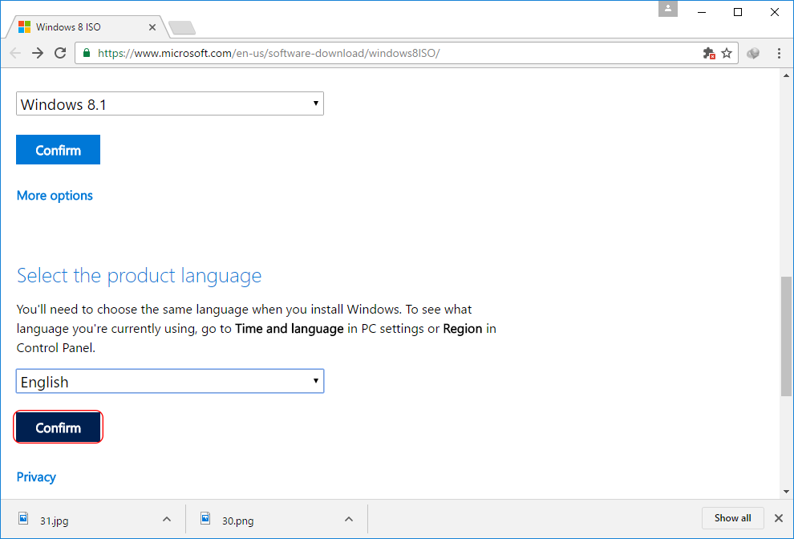The width and height of the screenshot is (794, 539).
Task: Reload the Windows 8 ISO page
Action: pyautogui.click(x=60, y=53)
